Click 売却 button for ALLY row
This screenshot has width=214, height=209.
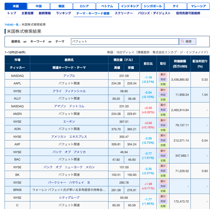click(x=163, y=95)
